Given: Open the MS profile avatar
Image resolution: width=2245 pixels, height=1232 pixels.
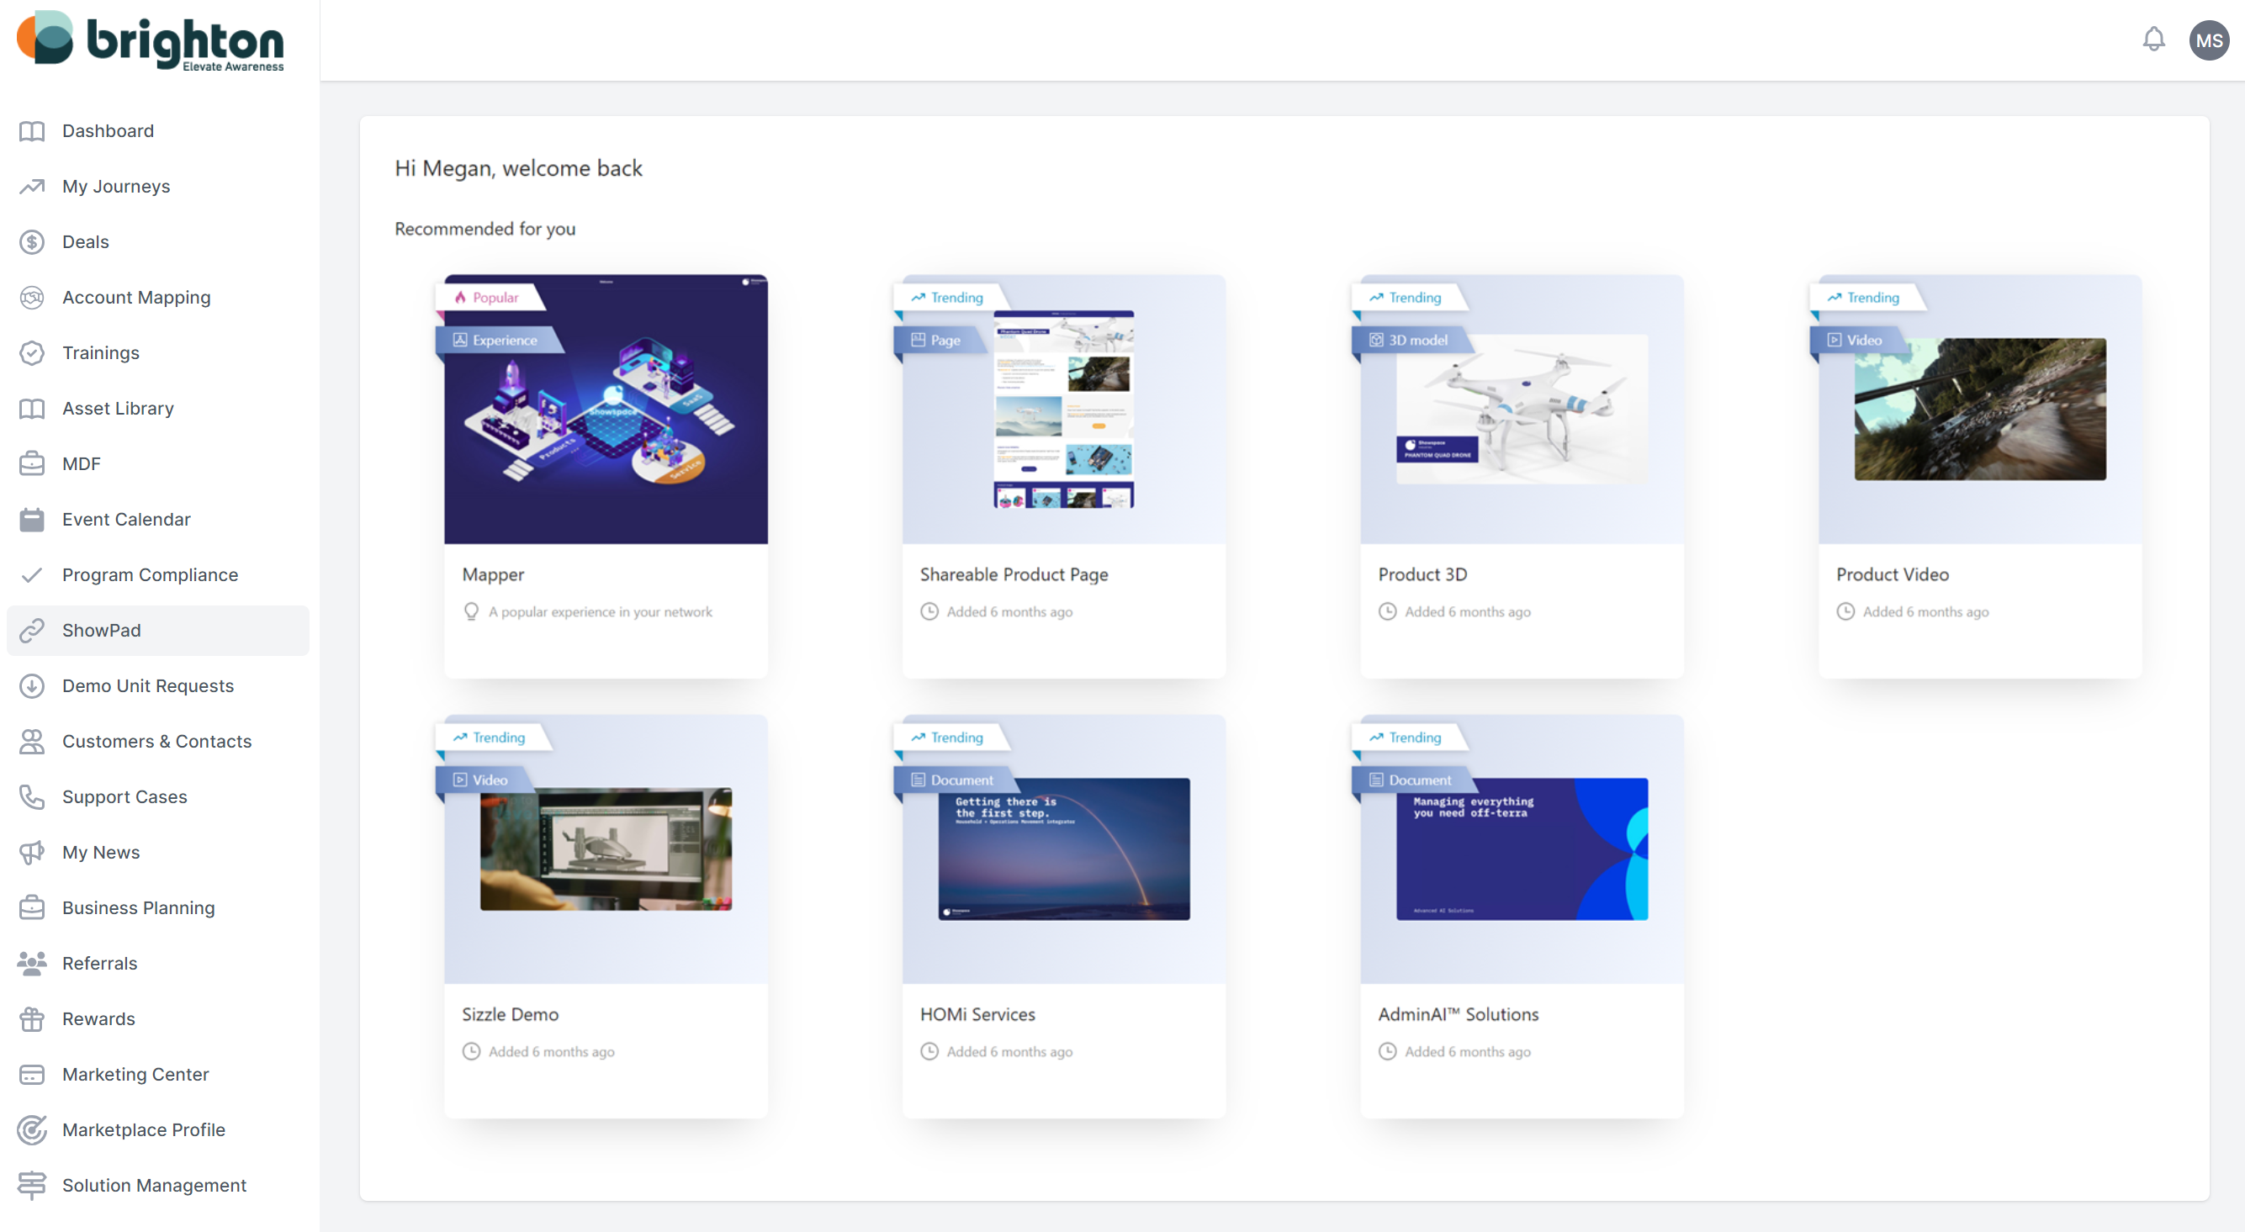Looking at the screenshot, I should pos(2208,40).
